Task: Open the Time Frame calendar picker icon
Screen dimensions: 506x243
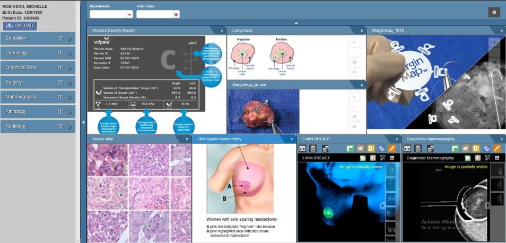Action: [176, 14]
